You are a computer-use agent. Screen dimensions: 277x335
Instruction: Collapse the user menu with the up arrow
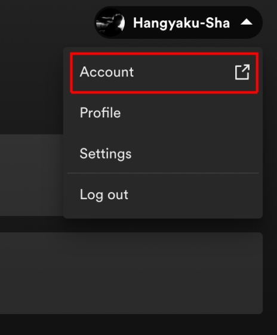tap(247, 22)
